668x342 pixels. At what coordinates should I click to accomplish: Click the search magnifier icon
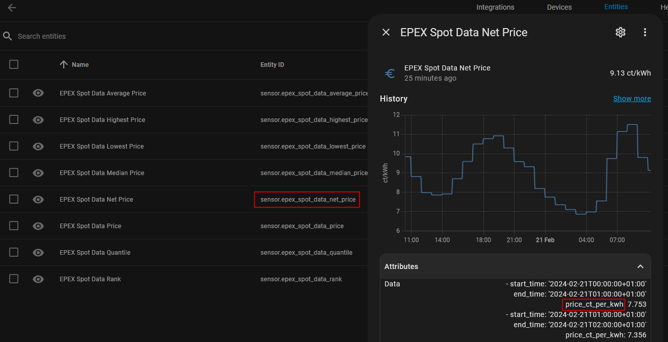pos(8,36)
